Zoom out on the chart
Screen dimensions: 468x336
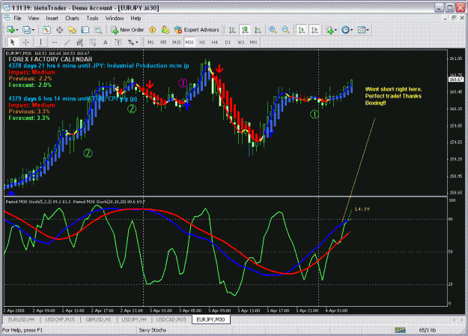(x=285, y=30)
